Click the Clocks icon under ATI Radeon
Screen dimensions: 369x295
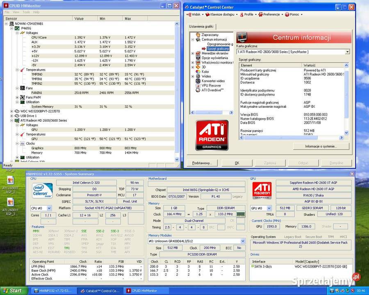tap(23, 143)
